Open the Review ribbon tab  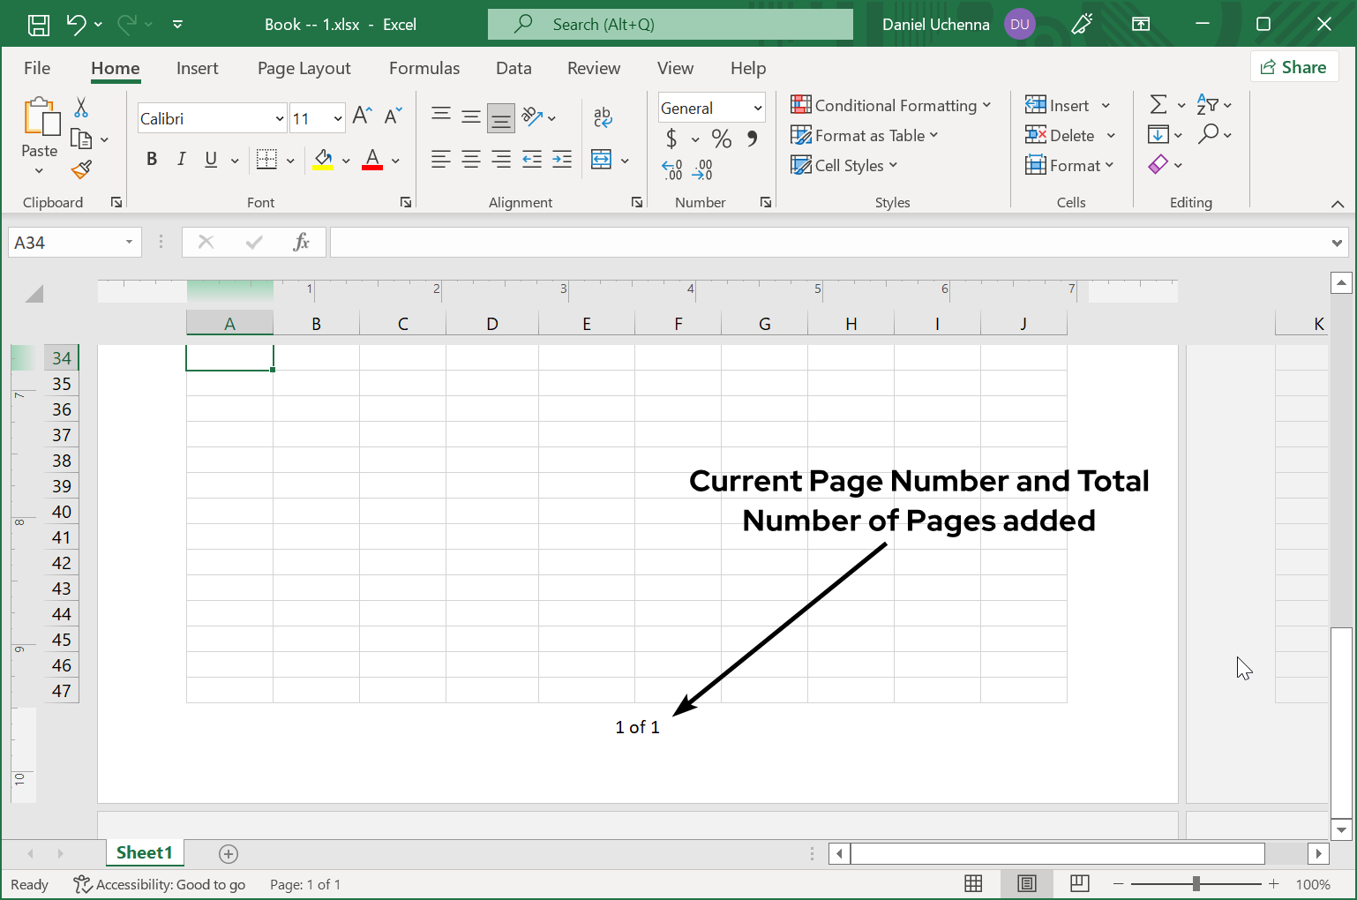(x=593, y=68)
